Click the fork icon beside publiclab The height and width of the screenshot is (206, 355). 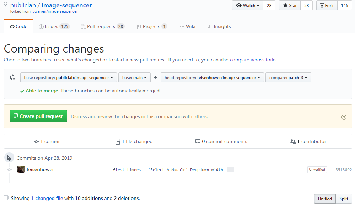tap(6, 5)
